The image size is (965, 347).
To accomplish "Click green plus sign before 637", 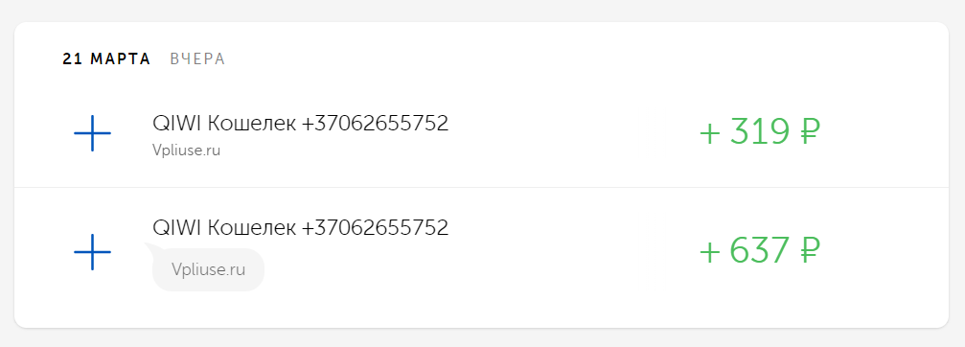I will click(x=710, y=253).
